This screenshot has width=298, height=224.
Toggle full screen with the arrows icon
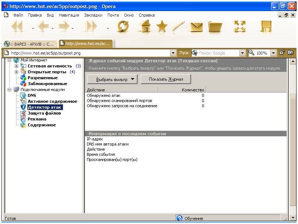point(240,27)
